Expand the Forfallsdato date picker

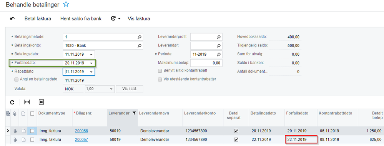pyautogui.click(x=91, y=63)
